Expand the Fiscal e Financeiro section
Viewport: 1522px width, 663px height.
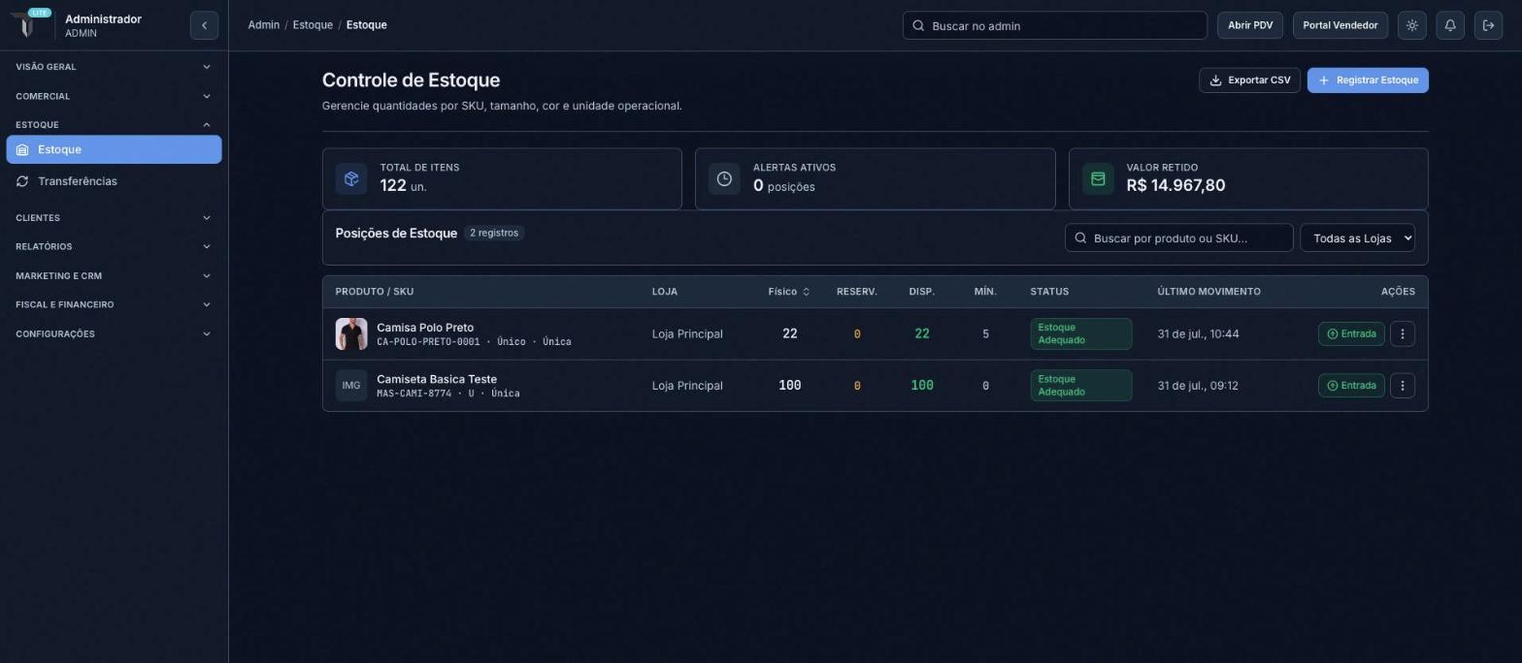coord(113,304)
